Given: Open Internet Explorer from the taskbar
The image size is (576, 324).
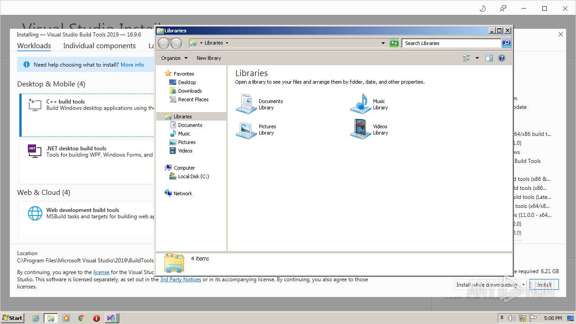Looking at the screenshot, I should (36, 318).
